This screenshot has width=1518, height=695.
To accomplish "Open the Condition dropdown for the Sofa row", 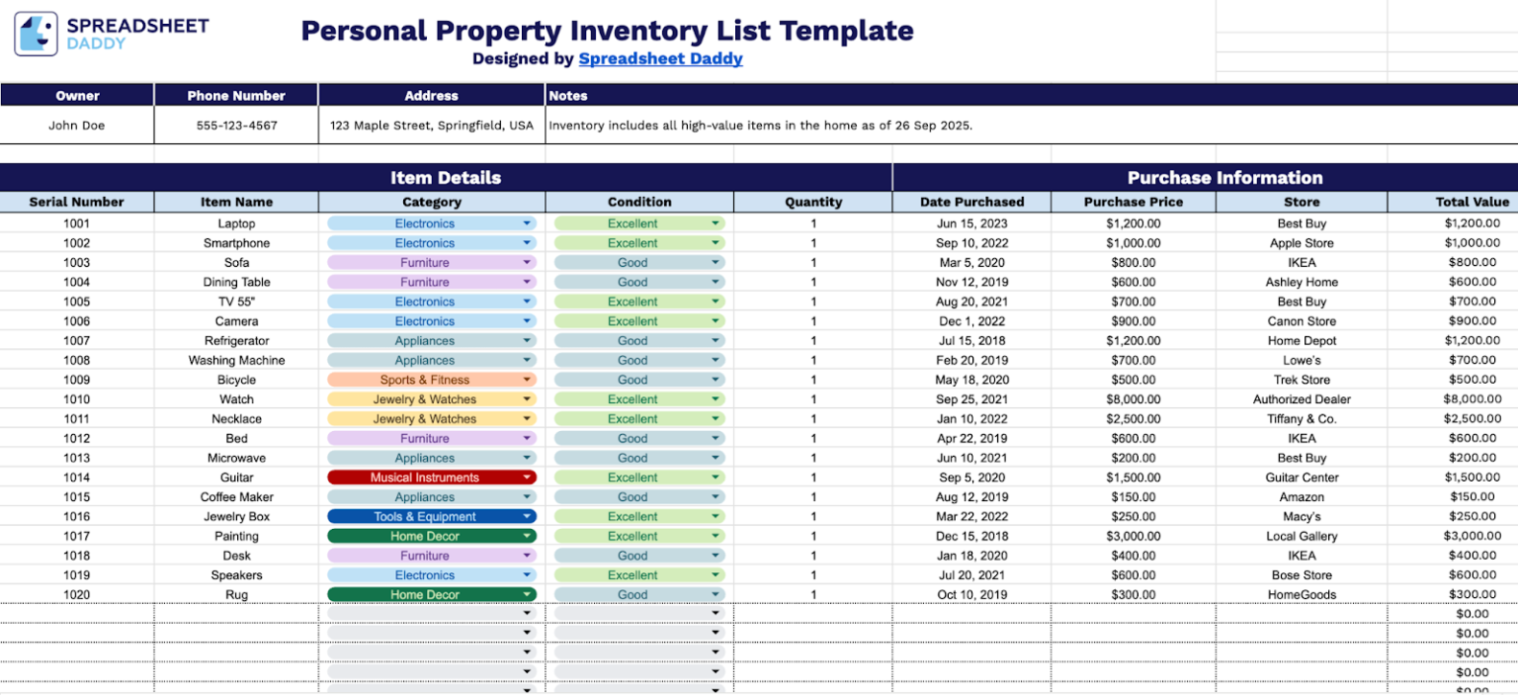I will (x=715, y=262).
